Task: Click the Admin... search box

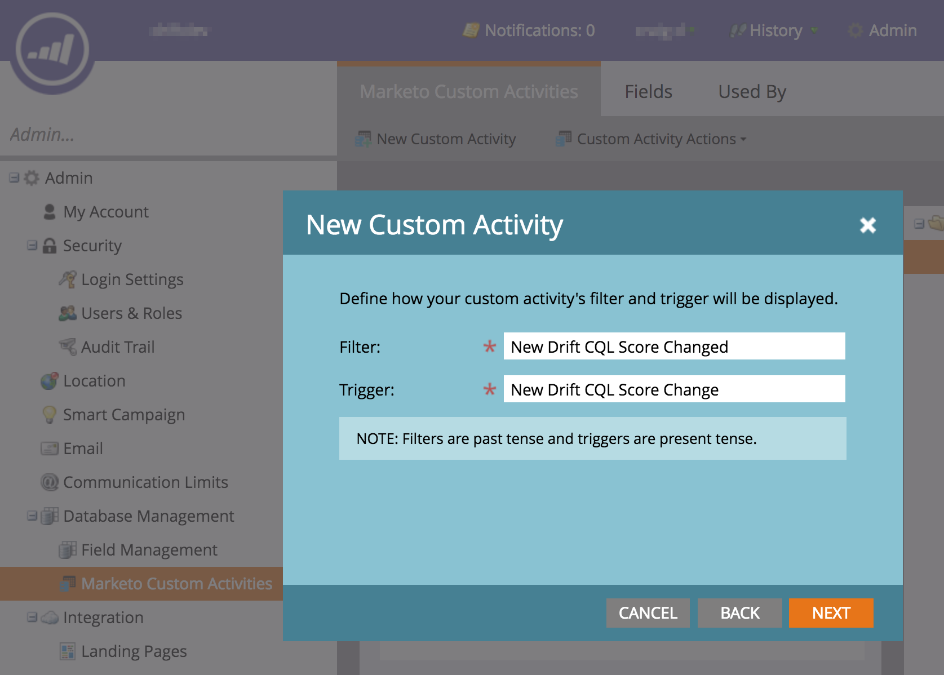Action: pos(169,135)
